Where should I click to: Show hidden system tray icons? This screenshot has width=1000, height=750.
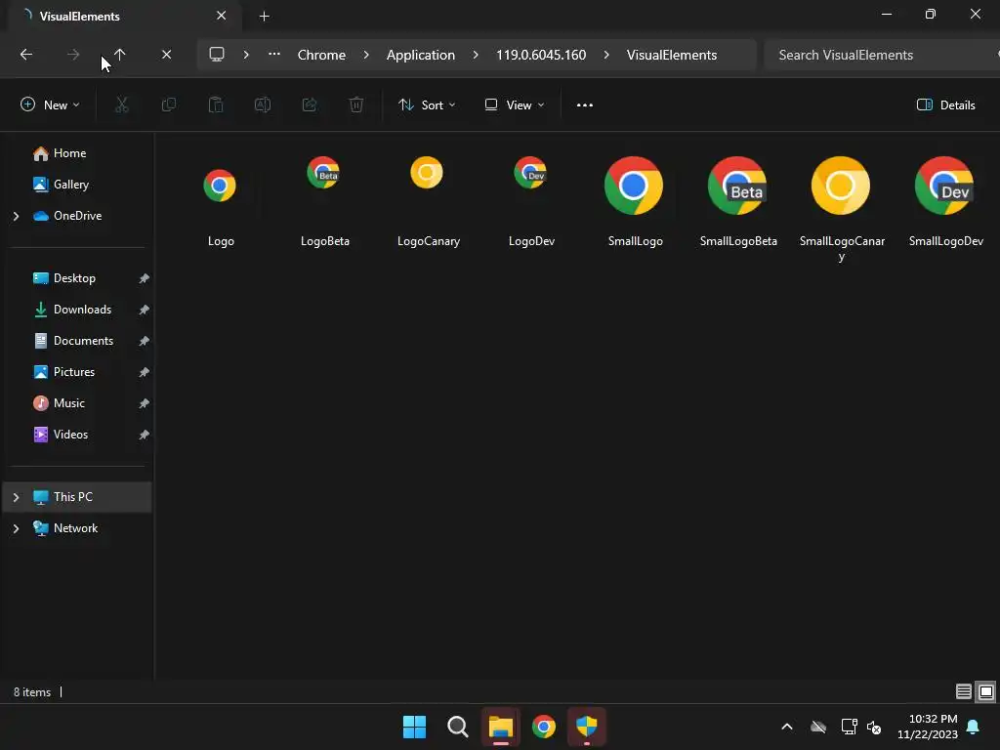point(787,727)
